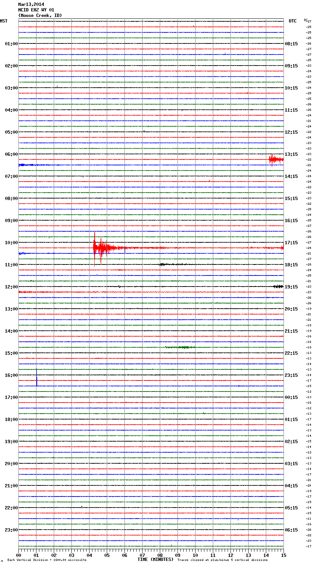Click the 08:15 UTC row label
Screen dimensions: 313x565
pyautogui.click(x=291, y=44)
